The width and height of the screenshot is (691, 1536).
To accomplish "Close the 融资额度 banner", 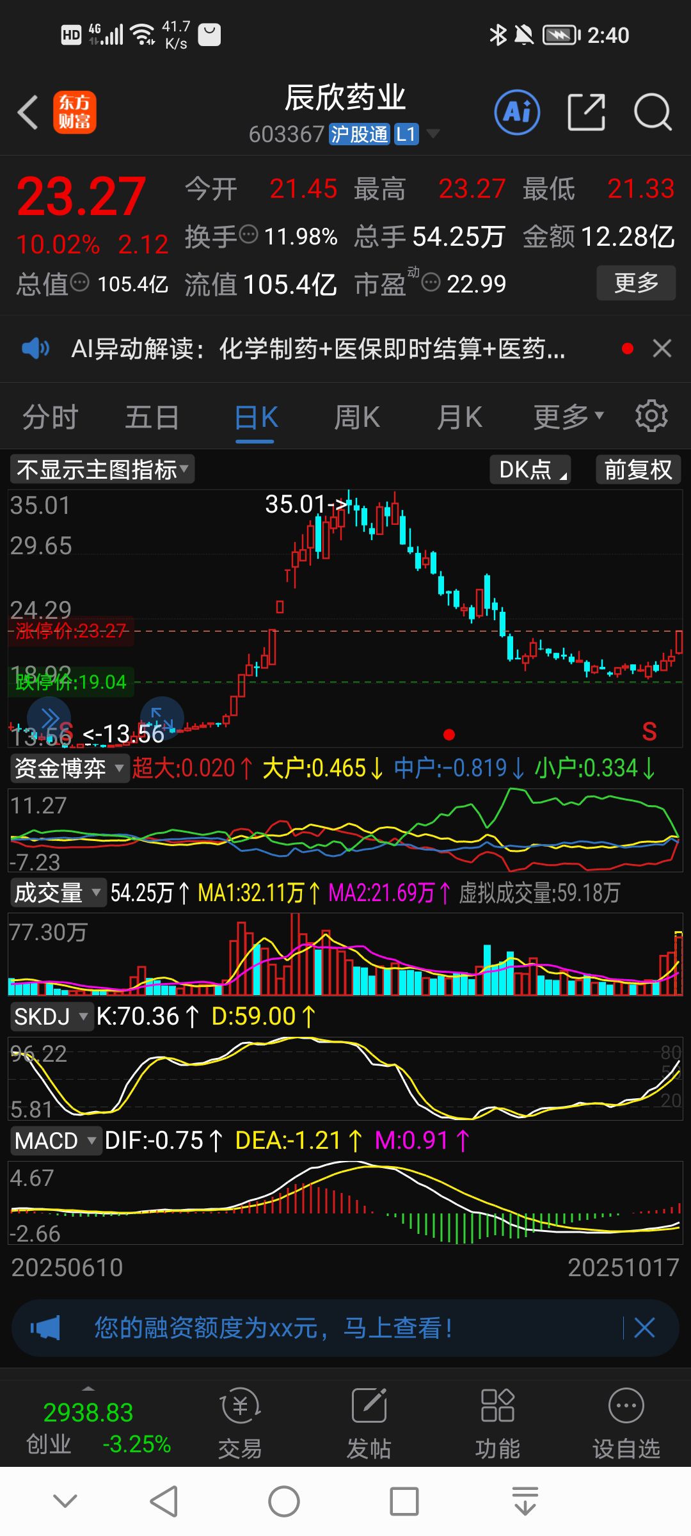I will (x=644, y=1328).
